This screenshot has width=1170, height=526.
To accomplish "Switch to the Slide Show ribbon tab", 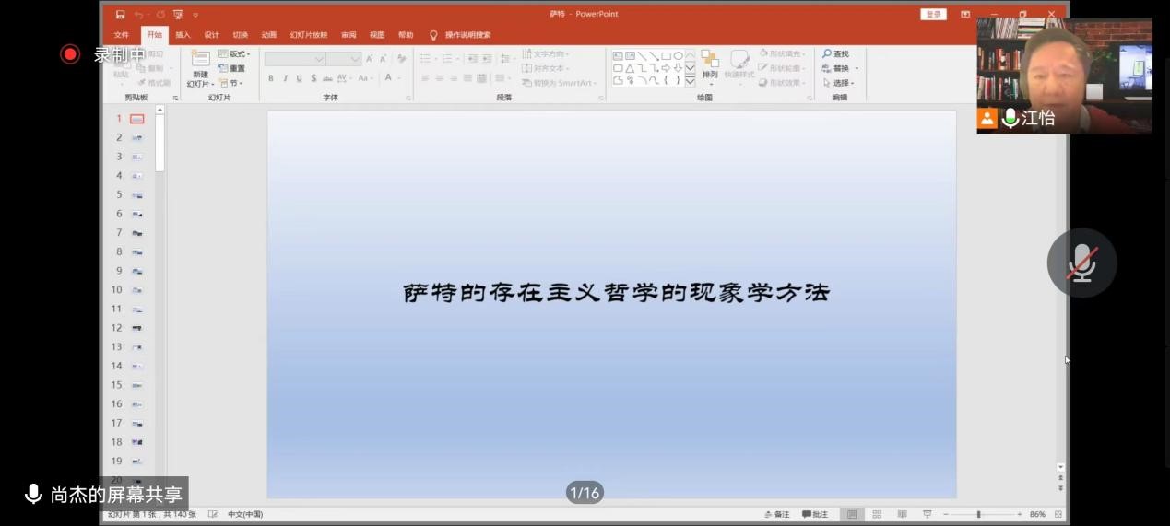I will tap(308, 35).
